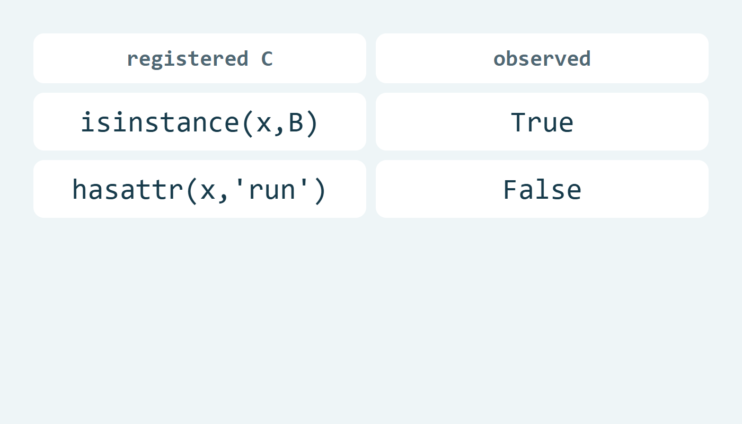The image size is (742, 424).
Task: Click the word 'hasattr'
Action: click(127, 189)
